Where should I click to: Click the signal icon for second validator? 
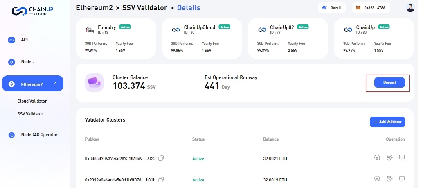[389, 179]
